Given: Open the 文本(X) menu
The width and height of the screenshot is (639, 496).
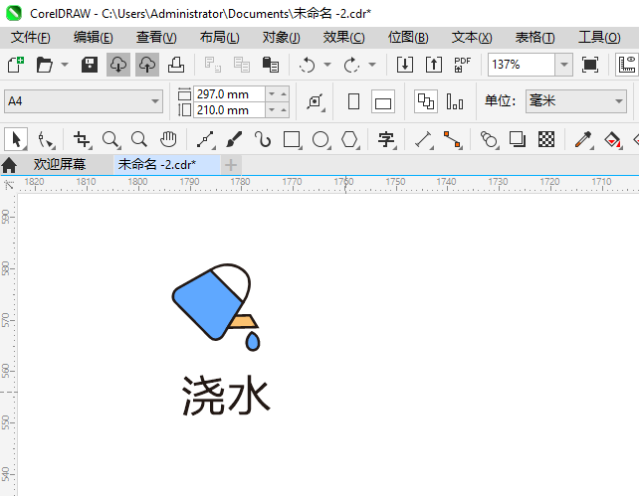Looking at the screenshot, I should pos(472,38).
